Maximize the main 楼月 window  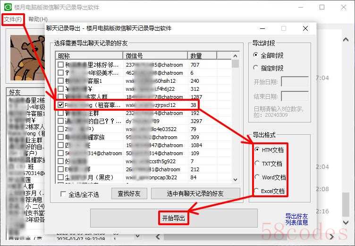322,7
